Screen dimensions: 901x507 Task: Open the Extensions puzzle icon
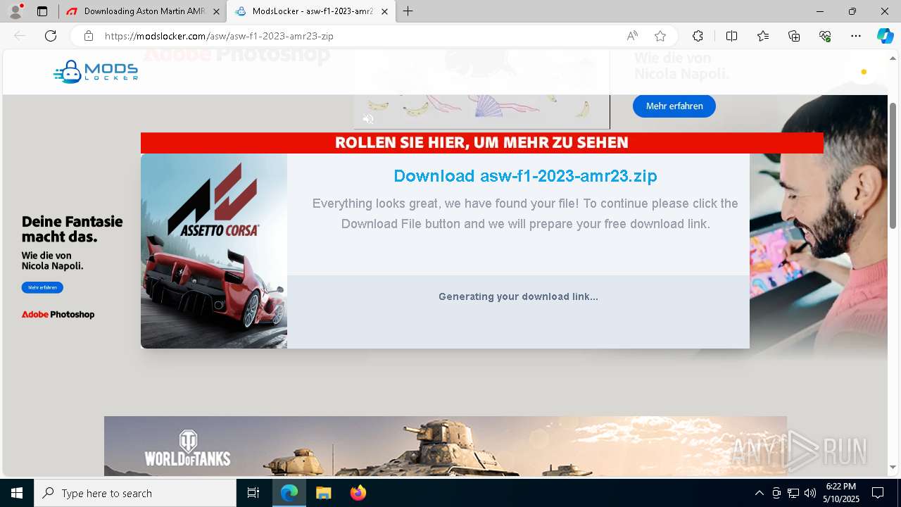(x=698, y=36)
